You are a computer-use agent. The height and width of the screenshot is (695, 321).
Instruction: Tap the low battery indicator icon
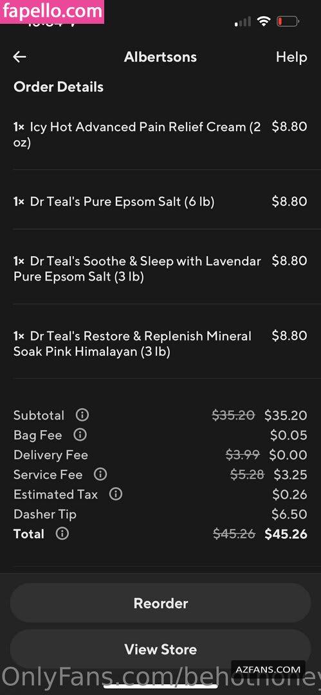pos(288,21)
